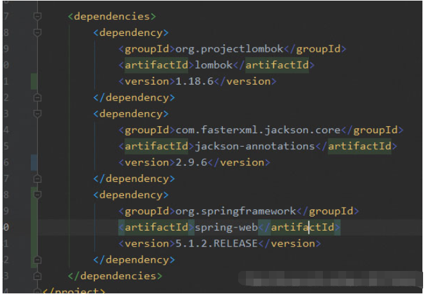Click com.fasterxml.jackson.core groupId value

[x=258, y=130]
